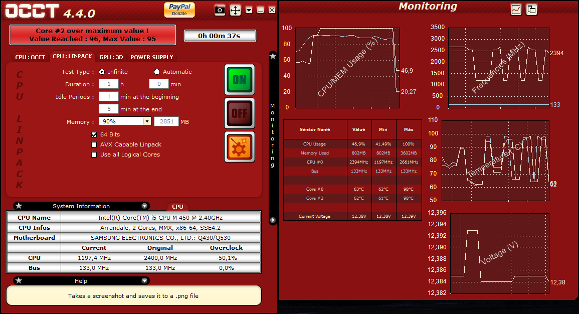The height and width of the screenshot is (314, 579).
Task: Edit idle minutes at the beginning field
Action: pos(109,97)
